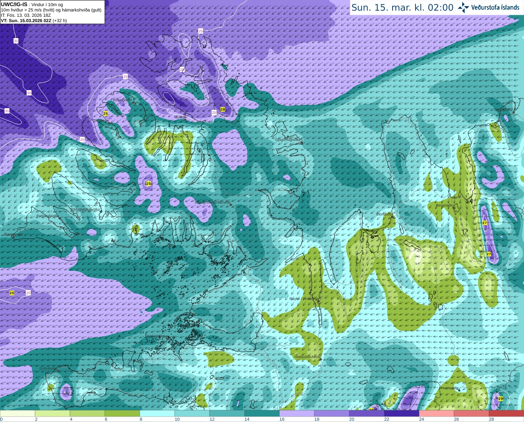Click the 14–16 m/s dark teal legend swatch
The width and height of the screenshot is (524, 422).
[262, 413]
